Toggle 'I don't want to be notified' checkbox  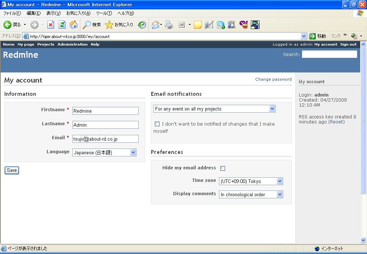tap(157, 124)
